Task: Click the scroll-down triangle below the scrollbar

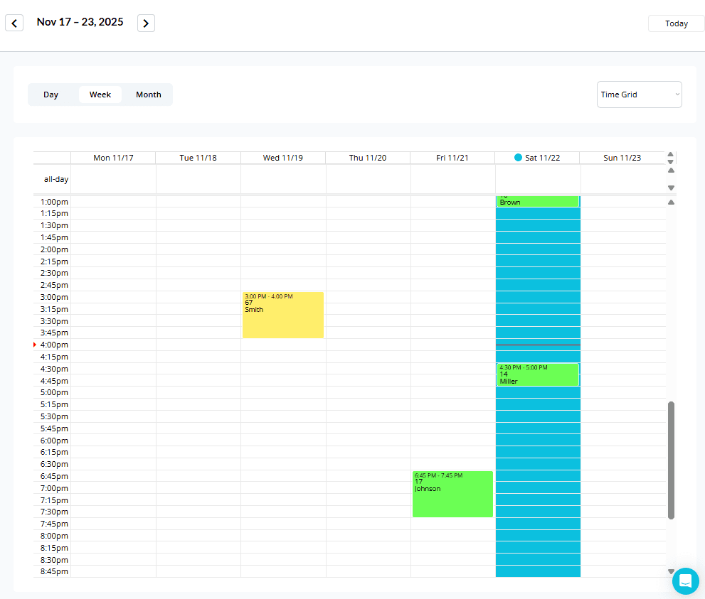Action: pyautogui.click(x=670, y=571)
